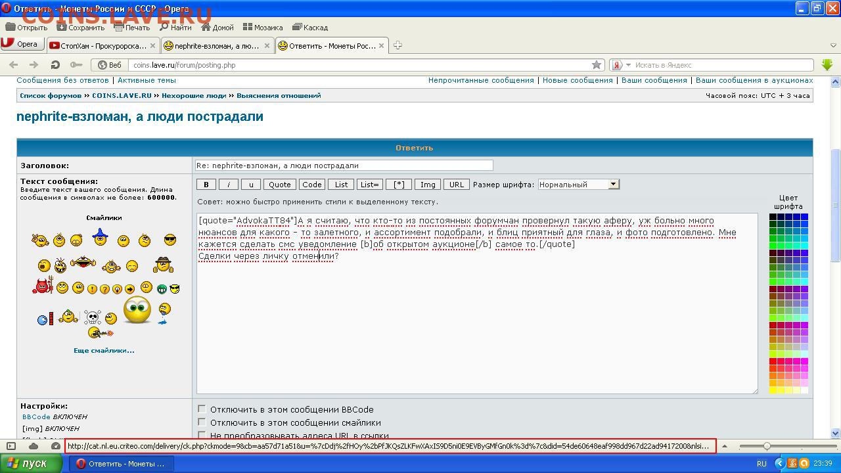Open the Еще смайлики link

(104, 350)
